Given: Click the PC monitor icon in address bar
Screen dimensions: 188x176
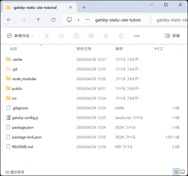Looking at the screenshot, I should [x=69, y=20].
